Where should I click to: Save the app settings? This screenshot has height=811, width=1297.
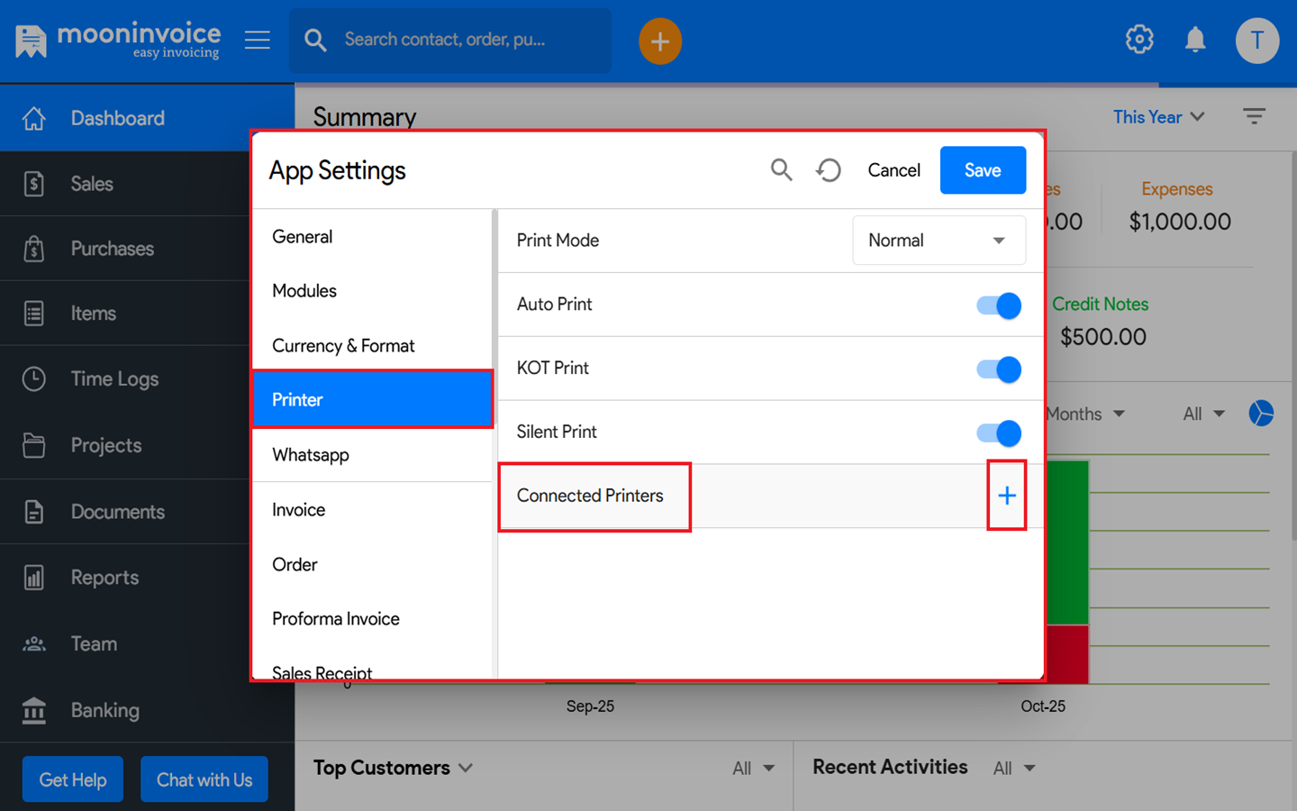coord(982,170)
